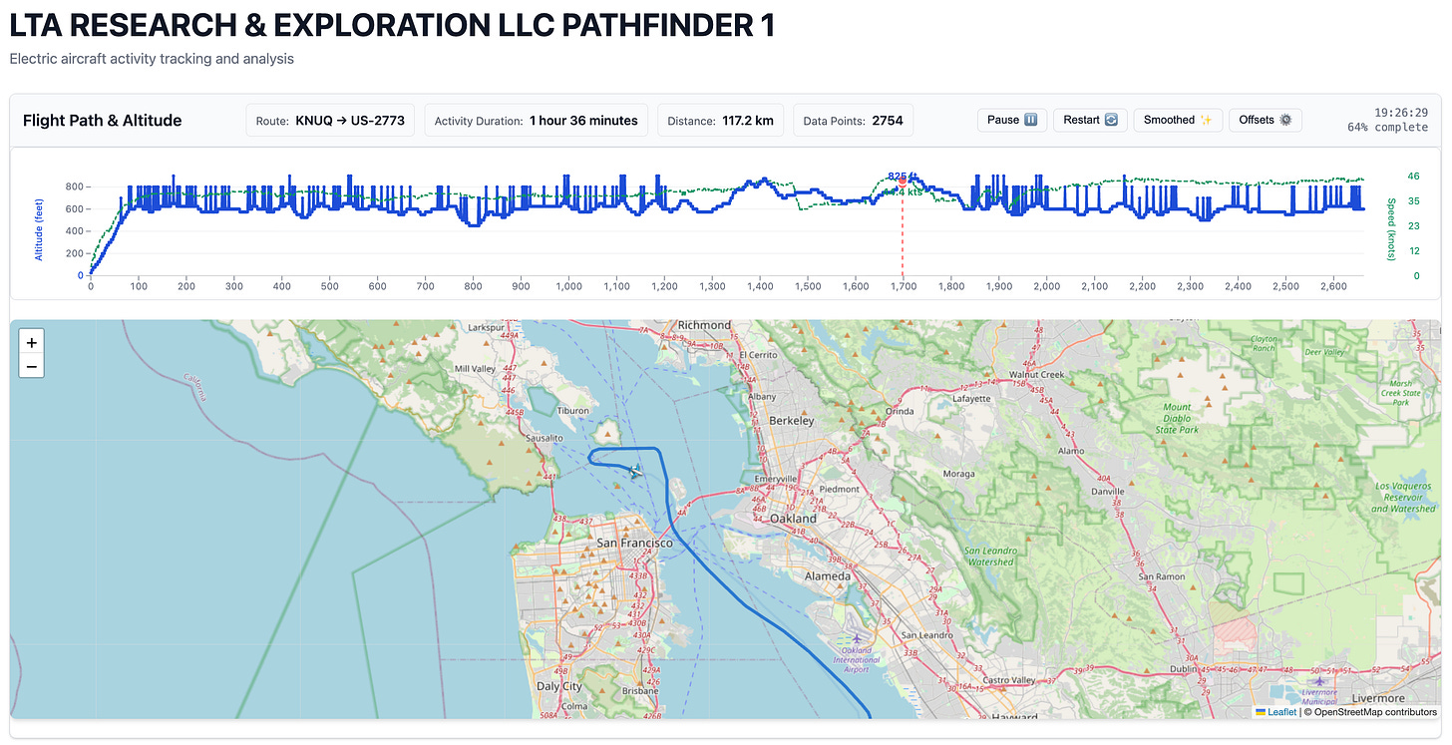The height and width of the screenshot is (745, 1452).
Task: Click the Danville label on map
Action: (x=1106, y=492)
